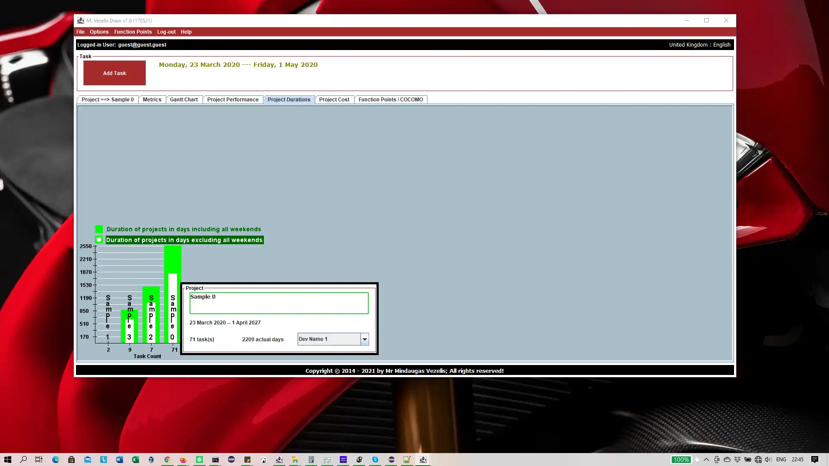Screen dimensions: 829x466
Task: Show hidden system tray icons chevron
Action: coord(706,460)
